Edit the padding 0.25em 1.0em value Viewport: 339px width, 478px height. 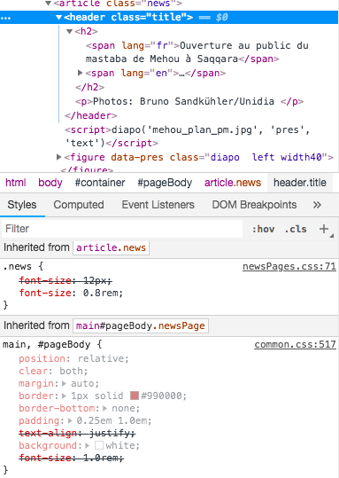tap(112, 420)
